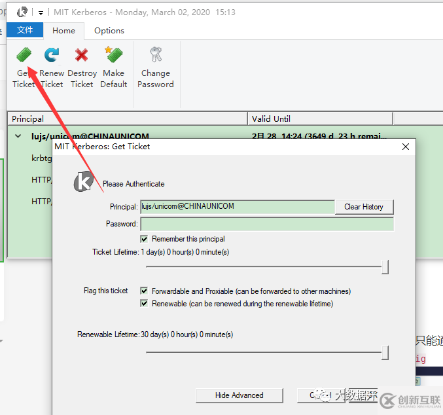Collapse the lujs/unicom principal row

[18, 136]
